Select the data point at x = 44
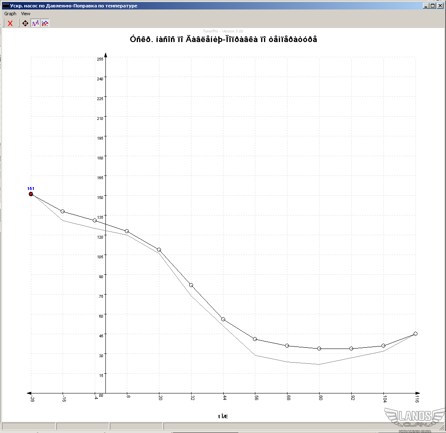 pyautogui.click(x=223, y=319)
